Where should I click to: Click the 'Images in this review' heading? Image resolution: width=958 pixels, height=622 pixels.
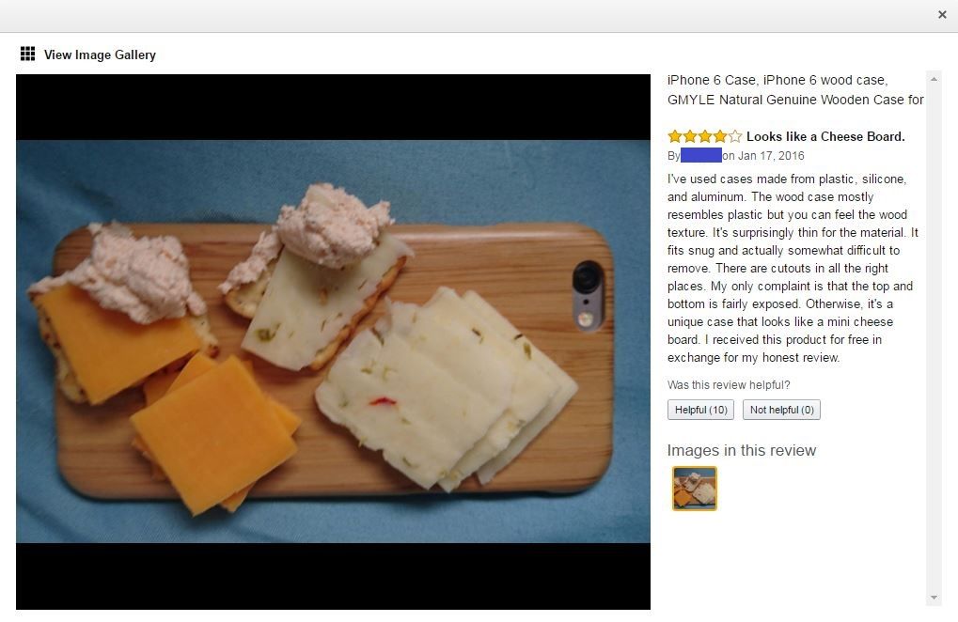tap(741, 450)
